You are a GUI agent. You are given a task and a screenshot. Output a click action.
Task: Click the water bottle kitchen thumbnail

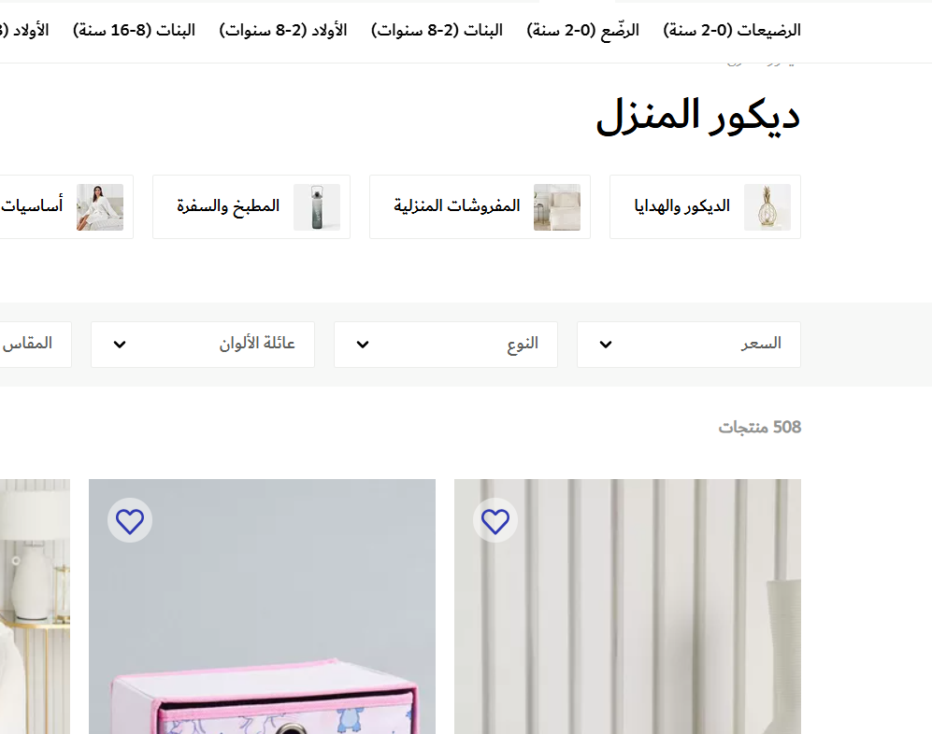click(x=317, y=206)
